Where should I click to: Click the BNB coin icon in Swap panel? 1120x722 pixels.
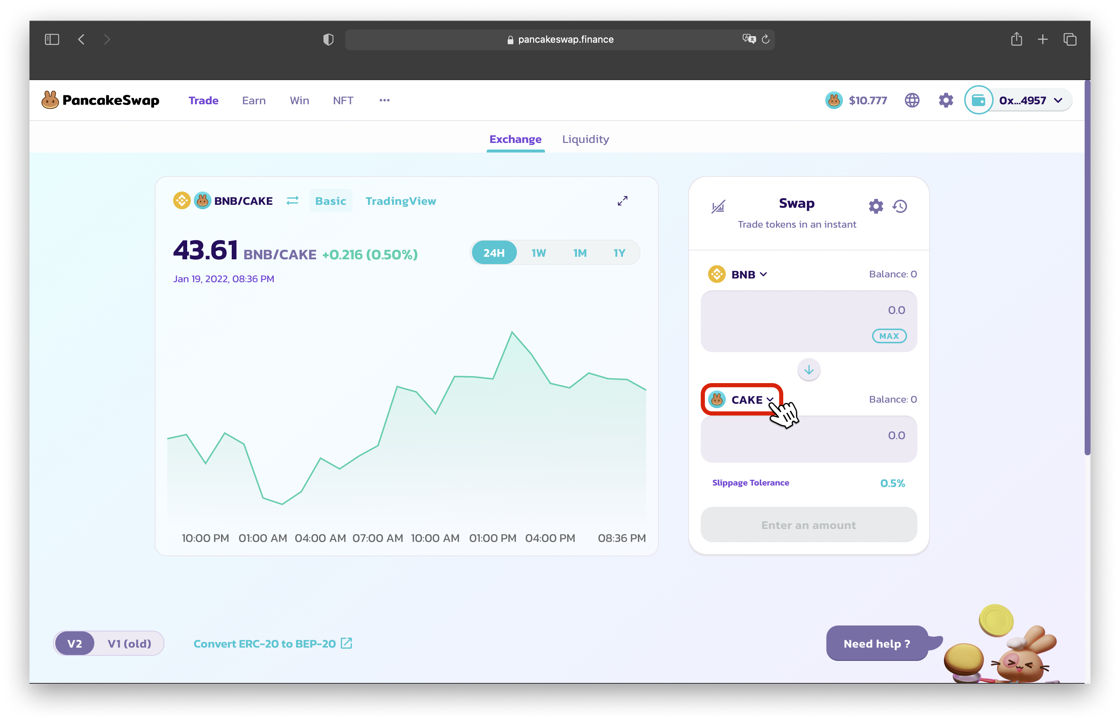(x=716, y=274)
